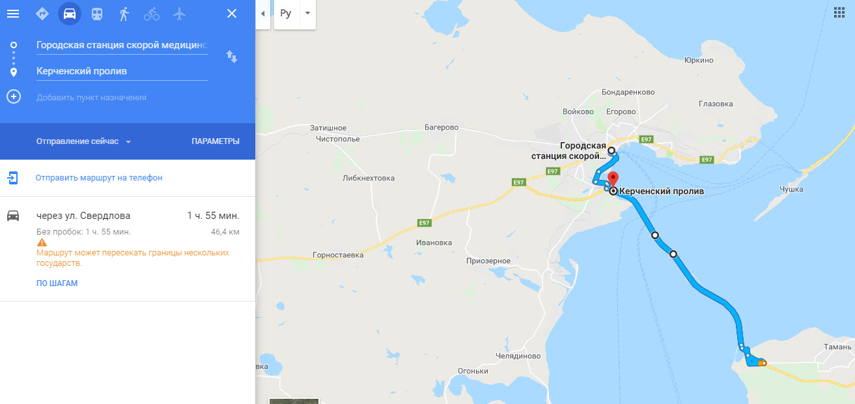The height and width of the screenshot is (404, 855).
Task: Swap start and destination points
Action: [x=232, y=57]
